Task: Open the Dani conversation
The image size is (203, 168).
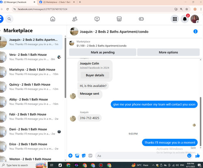Action: pyautogui.click(x=31, y=132)
